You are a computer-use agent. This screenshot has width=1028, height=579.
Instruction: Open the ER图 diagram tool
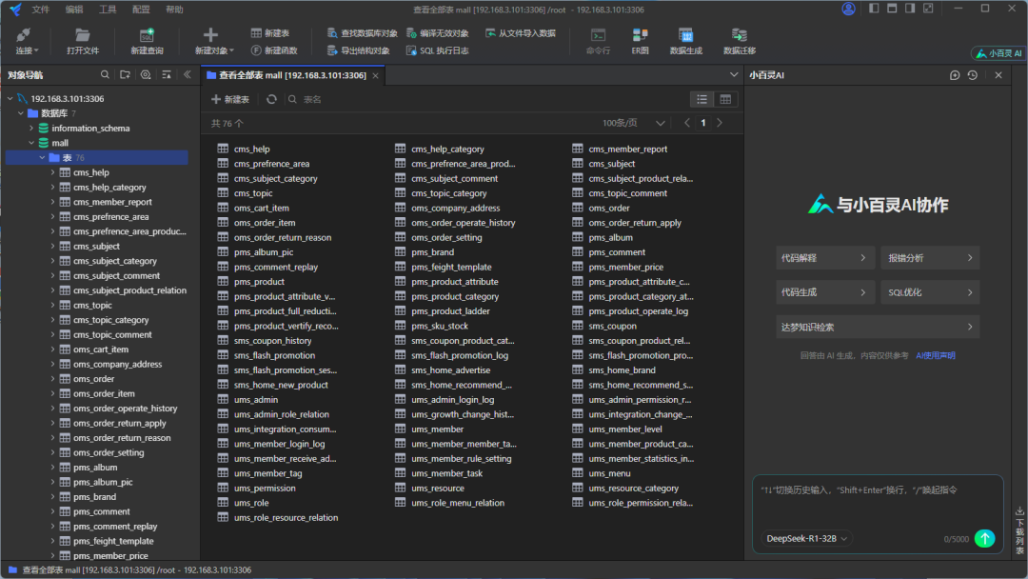pyautogui.click(x=640, y=36)
